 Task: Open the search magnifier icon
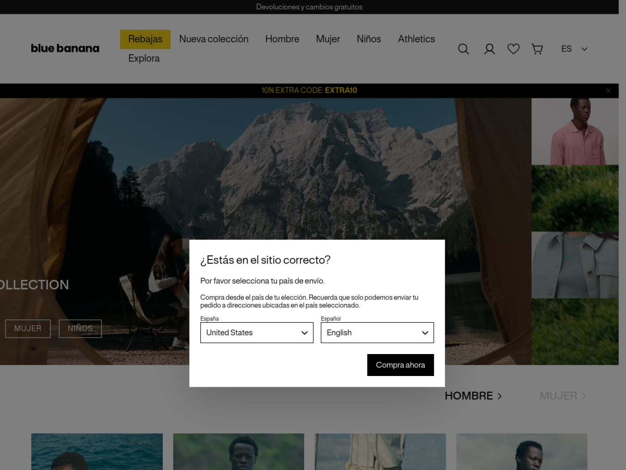(x=463, y=49)
